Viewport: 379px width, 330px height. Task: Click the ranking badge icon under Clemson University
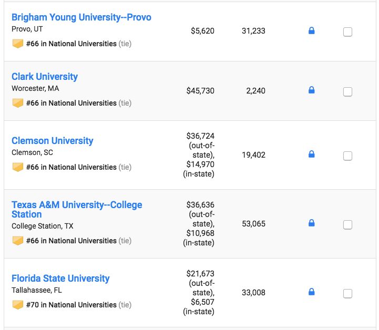coord(18,167)
